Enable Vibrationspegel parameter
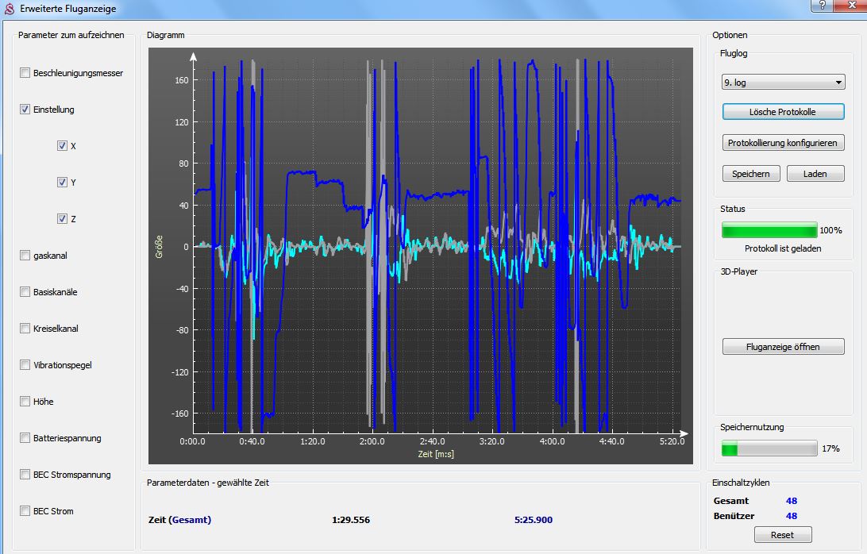 [25, 365]
